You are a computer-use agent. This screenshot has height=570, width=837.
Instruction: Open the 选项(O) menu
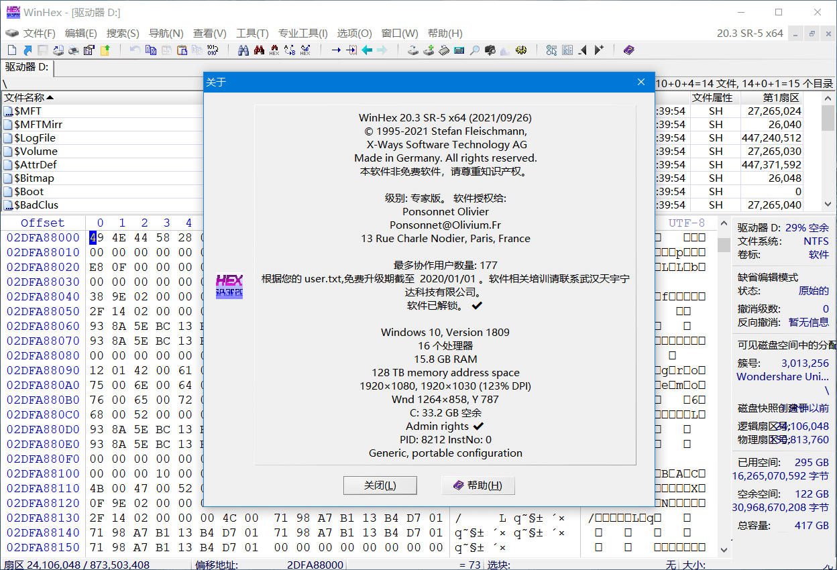354,34
